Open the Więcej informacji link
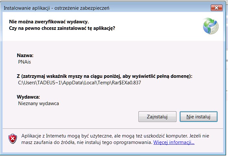The height and width of the screenshot is (156, 228). [x=174, y=142]
